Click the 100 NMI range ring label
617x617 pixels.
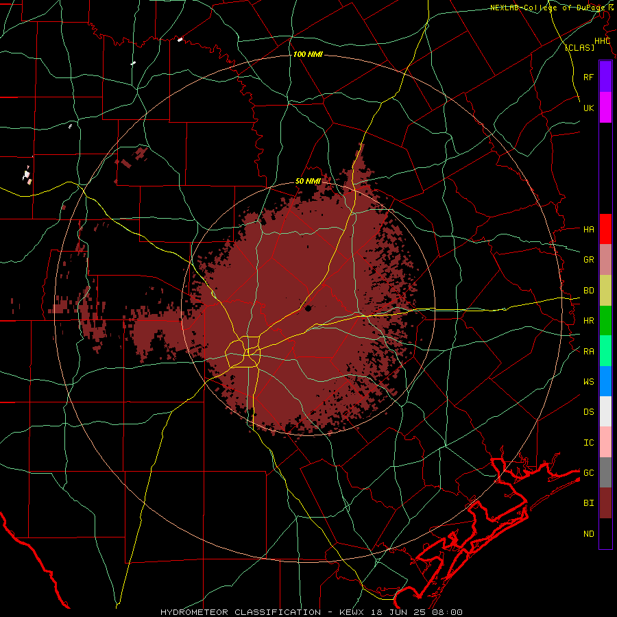coord(308,54)
